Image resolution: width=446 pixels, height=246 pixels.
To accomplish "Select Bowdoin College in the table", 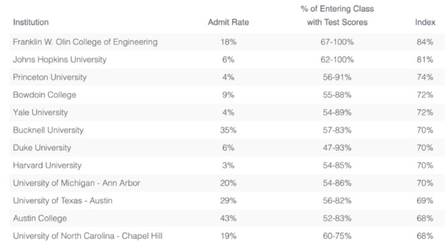I will click(x=45, y=95).
